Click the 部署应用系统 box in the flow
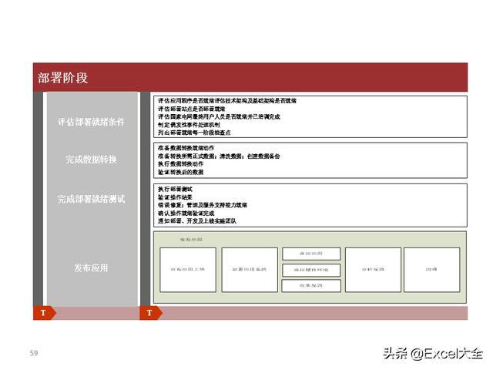Viewport: 493px width, 370px height. coord(250,270)
